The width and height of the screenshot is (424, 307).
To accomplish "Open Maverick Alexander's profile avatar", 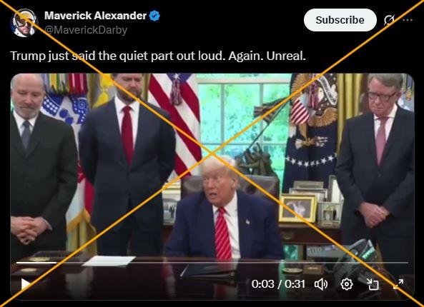I will pyautogui.click(x=24, y=23).
